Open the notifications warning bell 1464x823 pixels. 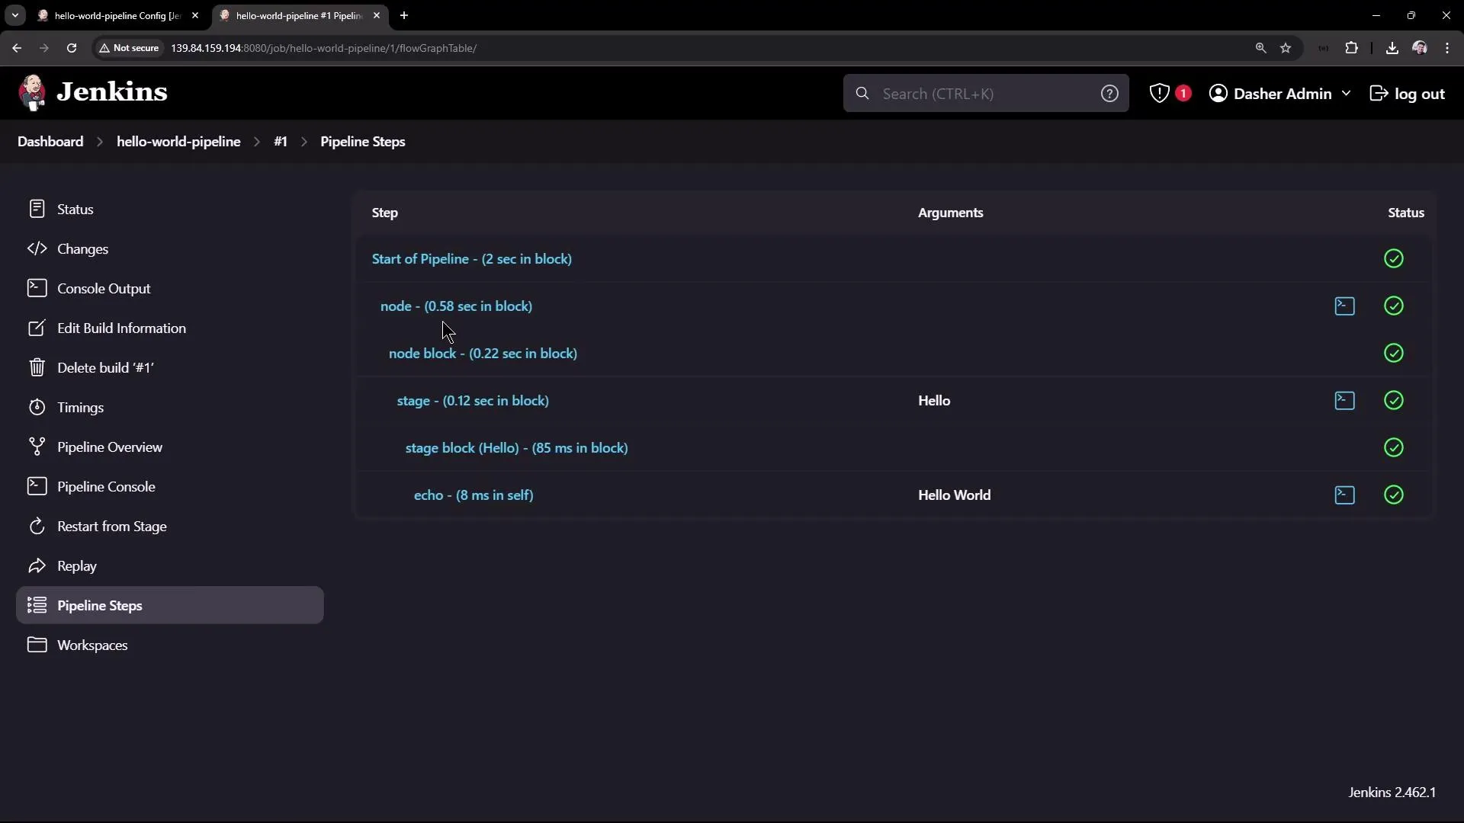tap(1161, 93)
